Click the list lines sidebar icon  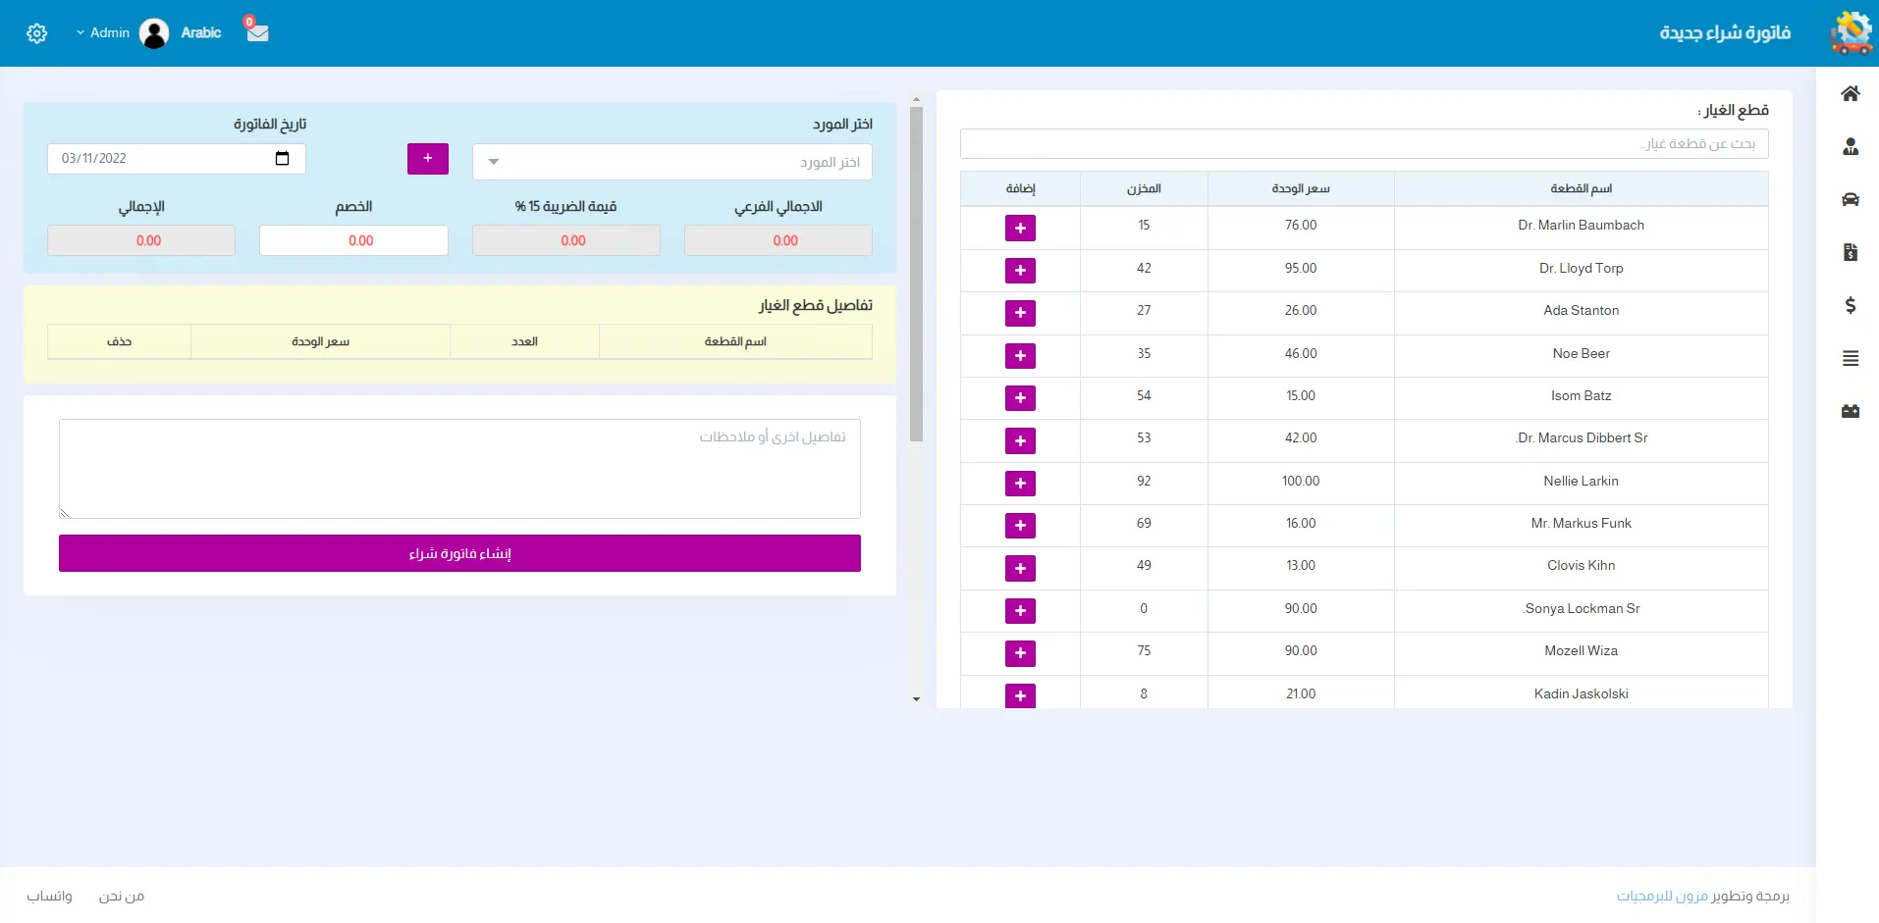tap(1850, 359)
